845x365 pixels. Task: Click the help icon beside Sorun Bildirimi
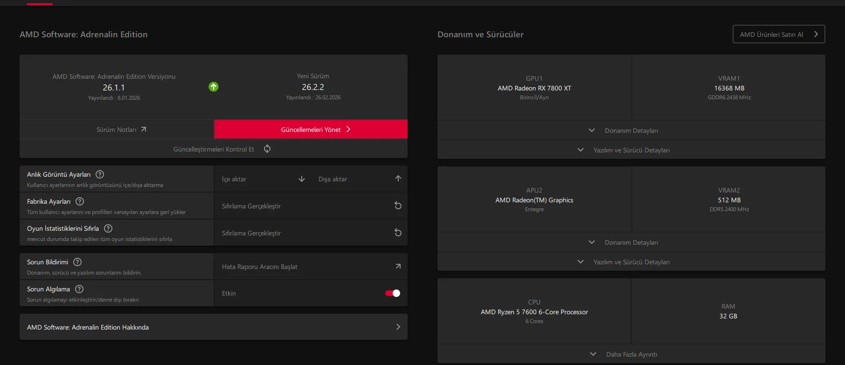pyautogui.click(x=77, y=262)
